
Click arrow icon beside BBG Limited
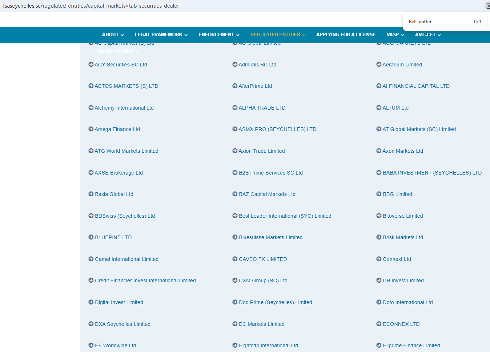pos(379,194)
